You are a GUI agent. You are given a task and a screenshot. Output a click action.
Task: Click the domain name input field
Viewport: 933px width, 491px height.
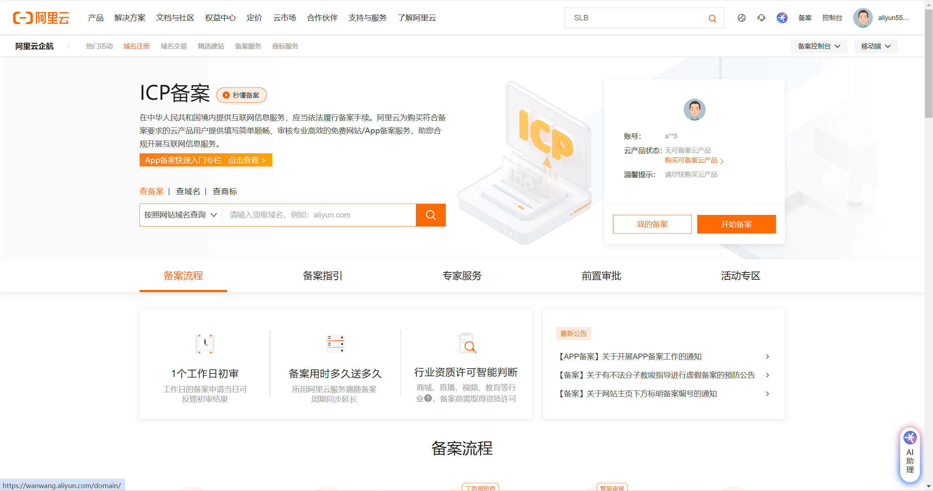(319, 215)
